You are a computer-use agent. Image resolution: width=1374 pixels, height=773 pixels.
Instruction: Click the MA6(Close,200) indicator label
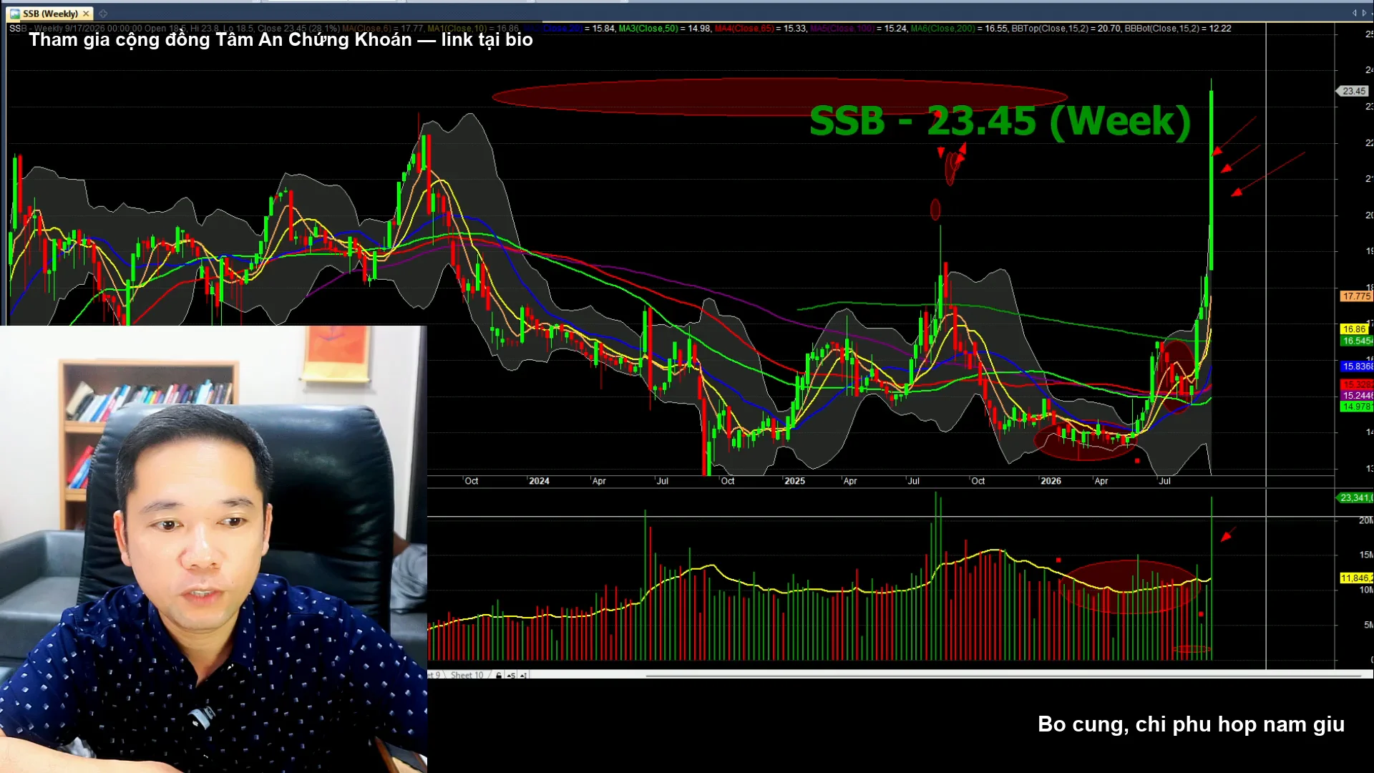point(942,29)
